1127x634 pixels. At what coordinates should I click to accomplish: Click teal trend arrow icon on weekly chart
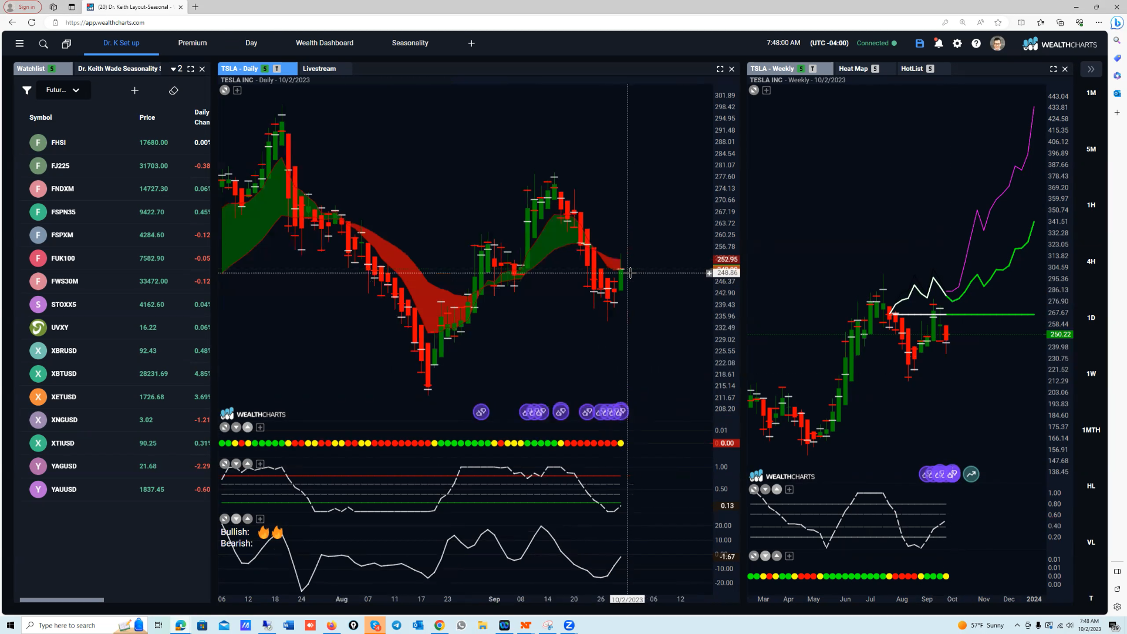click(971, 474)
